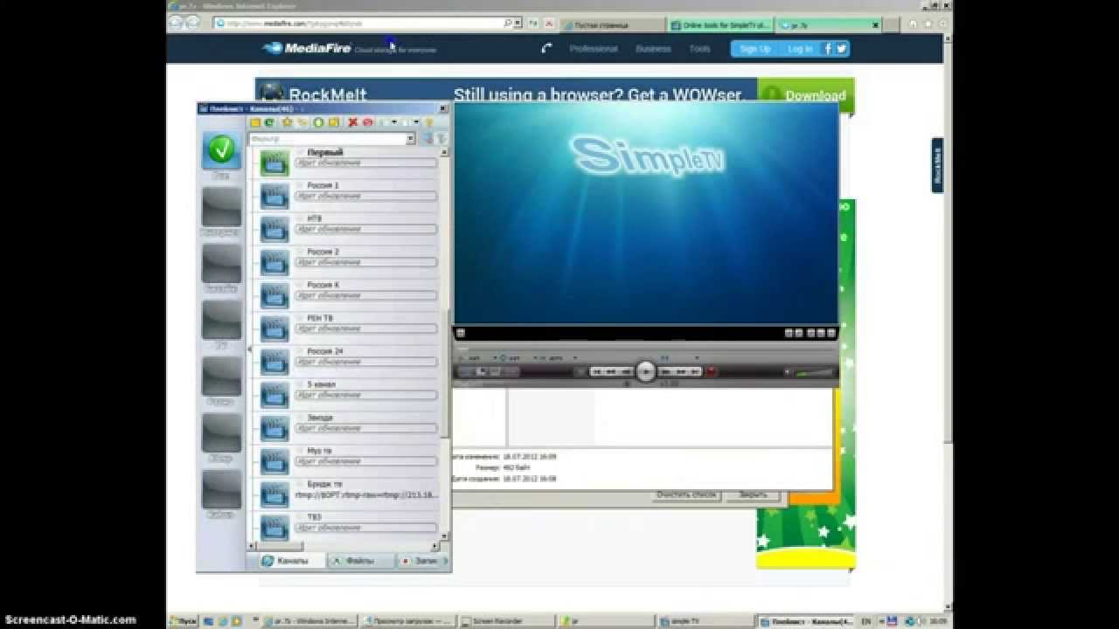Toggle the checkbox next to Россия 1 channel

click(300, 186)
